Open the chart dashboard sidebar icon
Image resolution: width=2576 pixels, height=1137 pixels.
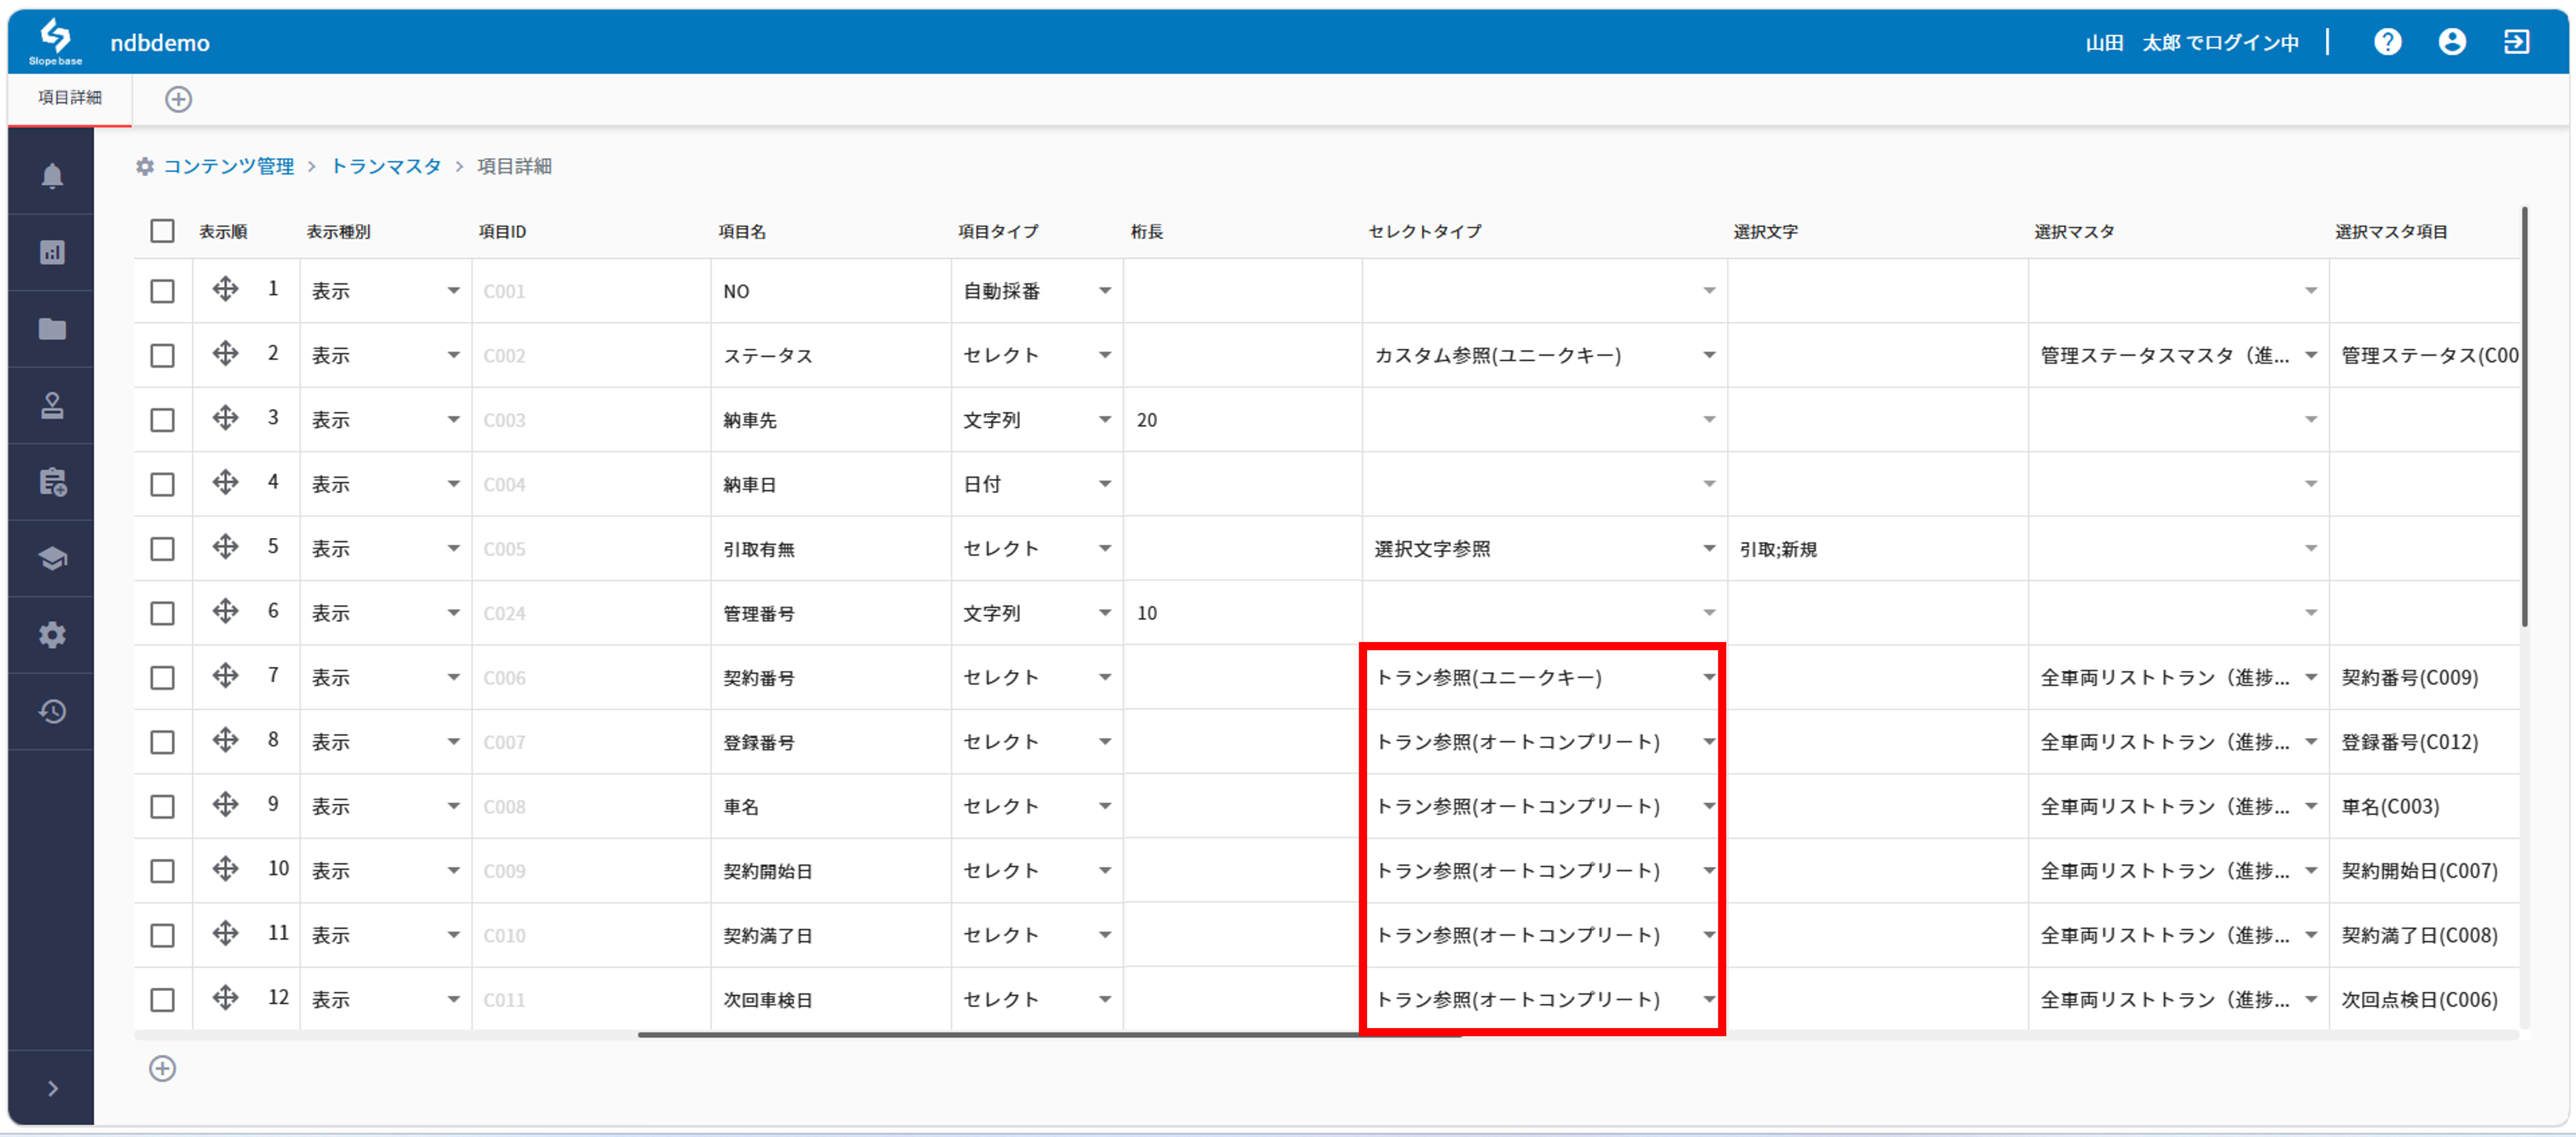(x=52, y=252)
